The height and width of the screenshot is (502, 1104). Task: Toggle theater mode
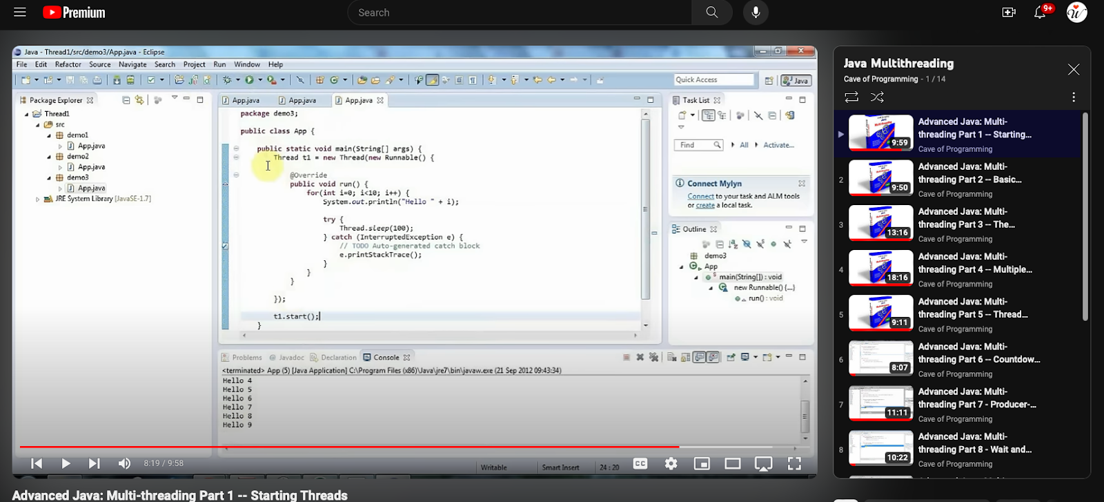732,463
